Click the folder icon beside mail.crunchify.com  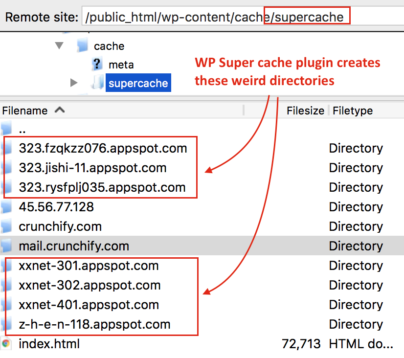coord(7,246)
